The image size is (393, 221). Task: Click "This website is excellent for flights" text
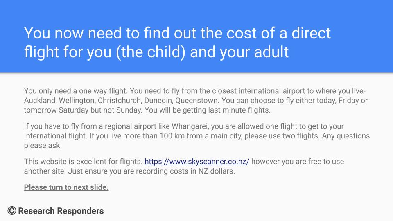pyautogui.click(x=82, y=162)
